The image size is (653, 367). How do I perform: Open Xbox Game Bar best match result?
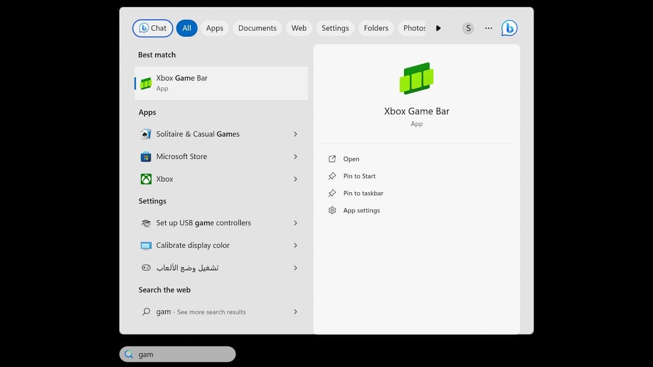tap(221, 83)
